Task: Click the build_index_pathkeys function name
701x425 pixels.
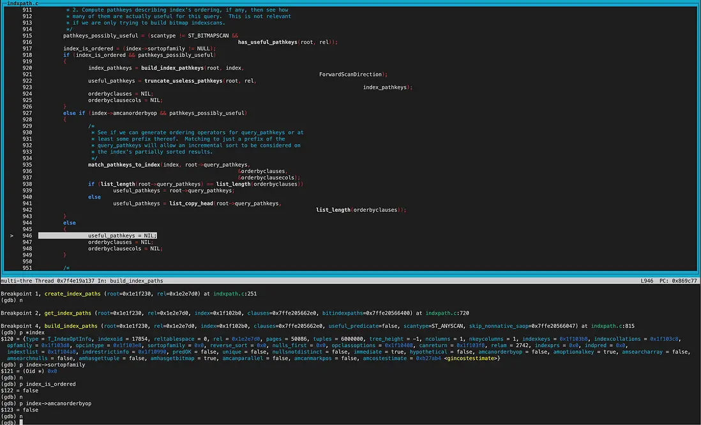Action: [174, 68]
